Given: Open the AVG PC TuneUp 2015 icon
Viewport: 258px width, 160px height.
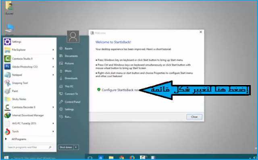Looking at the screenshot, I should click(x=8, y=123).
